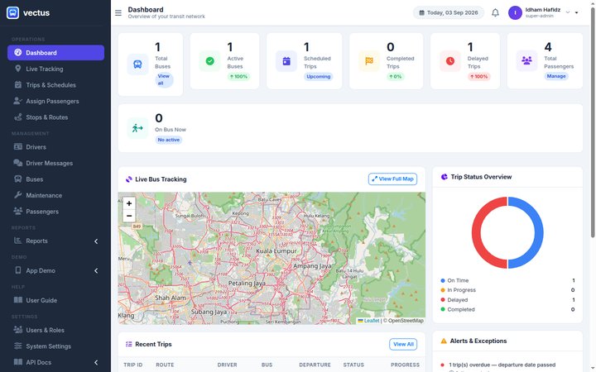This screenshot has width=596, height=372.
Task: Click the Idham Hafidz avatar circle
Action: click(515, 13)
